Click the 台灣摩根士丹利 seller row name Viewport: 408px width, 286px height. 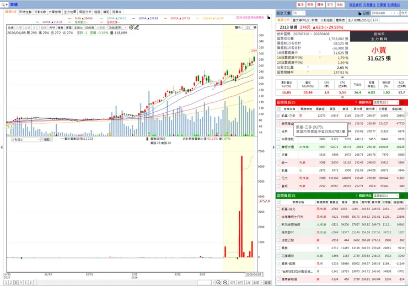click(292, 217)
